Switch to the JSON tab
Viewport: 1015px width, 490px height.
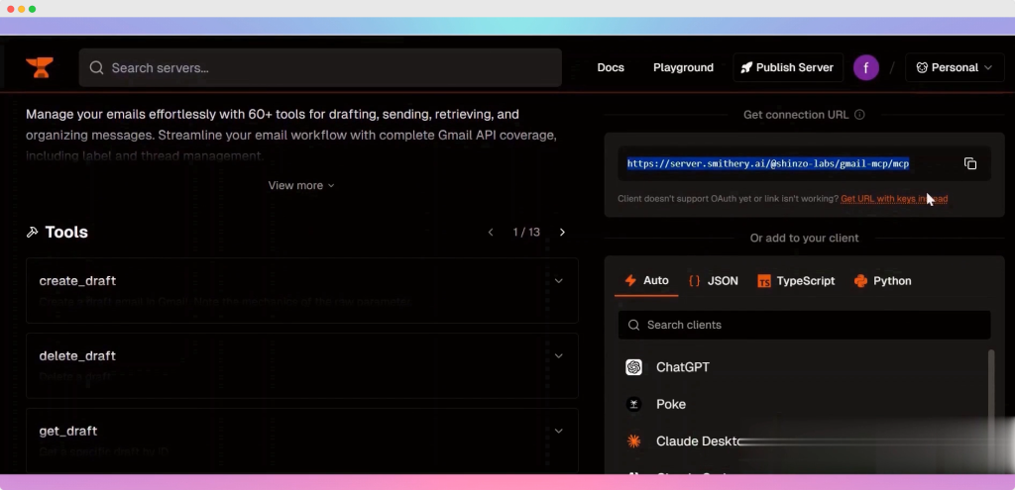coord(714,281)
